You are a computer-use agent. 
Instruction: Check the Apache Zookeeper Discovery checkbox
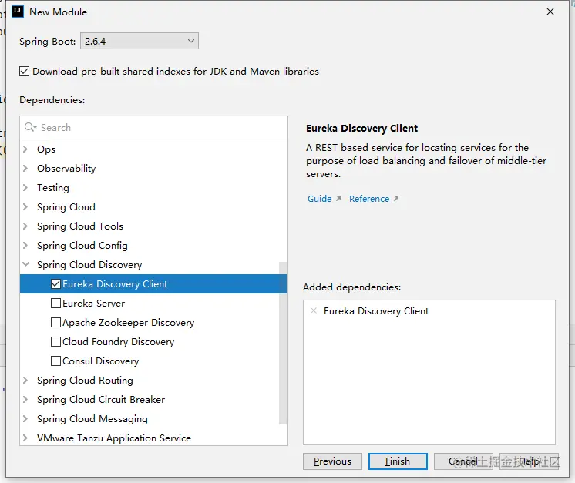[55, 323]
